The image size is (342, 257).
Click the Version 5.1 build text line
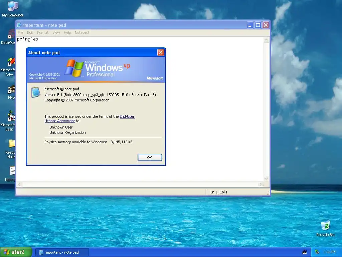[x=100, y=95]
